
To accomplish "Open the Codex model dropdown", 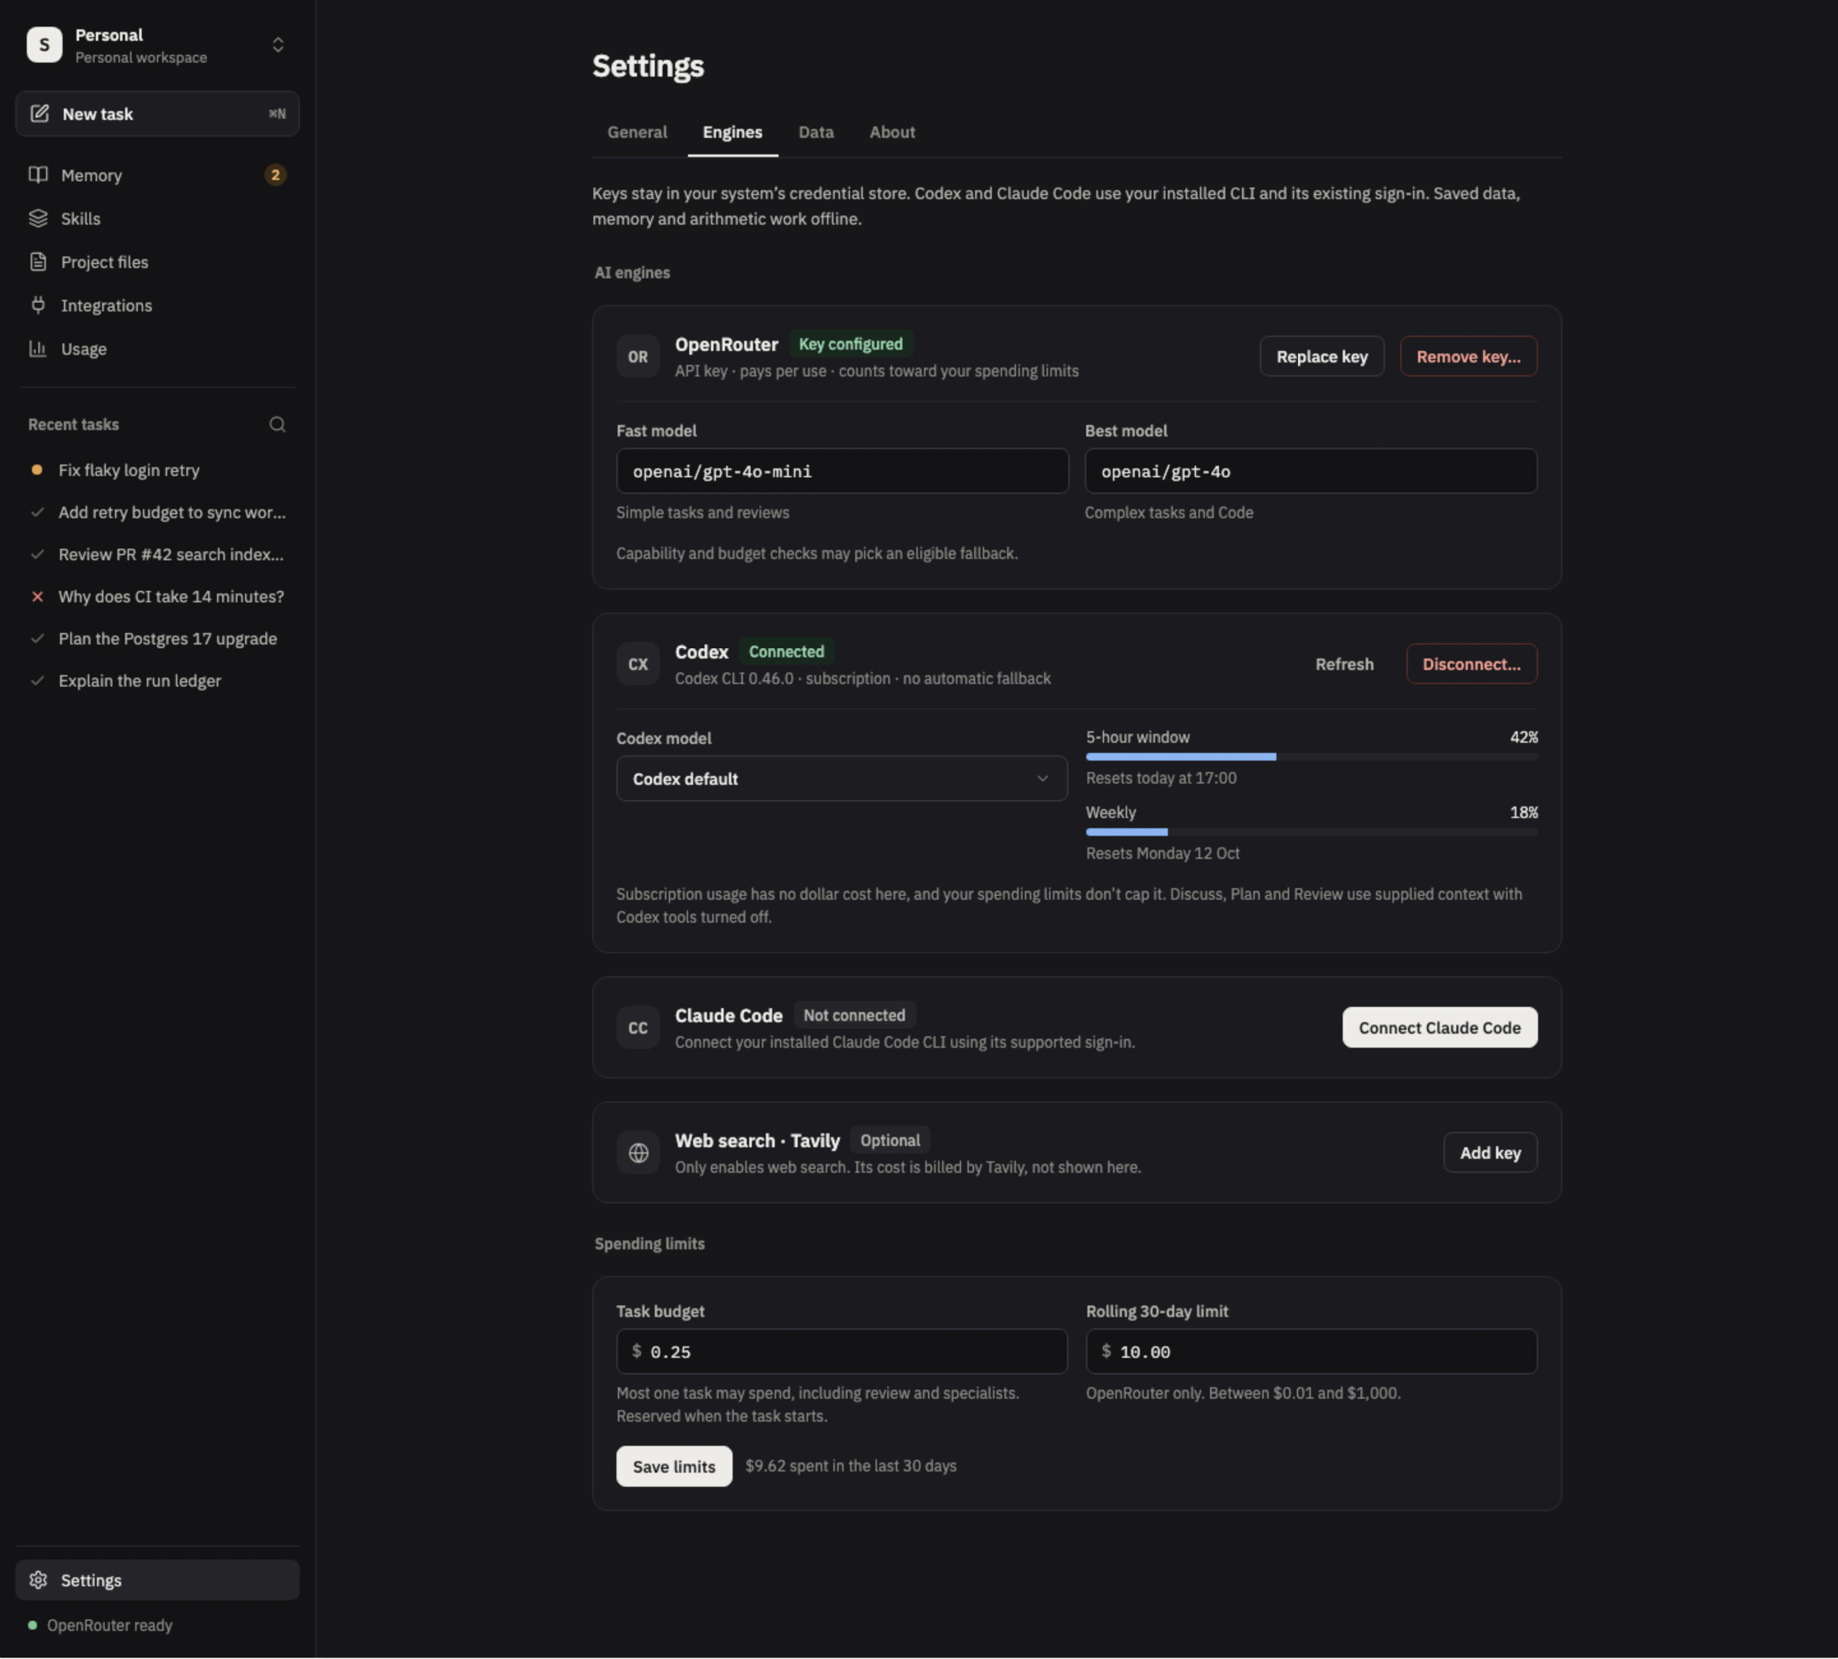I will (x=842, y=778).
